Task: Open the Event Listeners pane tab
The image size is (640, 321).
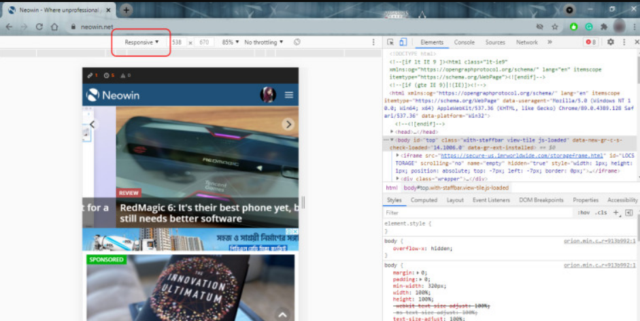Action: click(491, 200)
